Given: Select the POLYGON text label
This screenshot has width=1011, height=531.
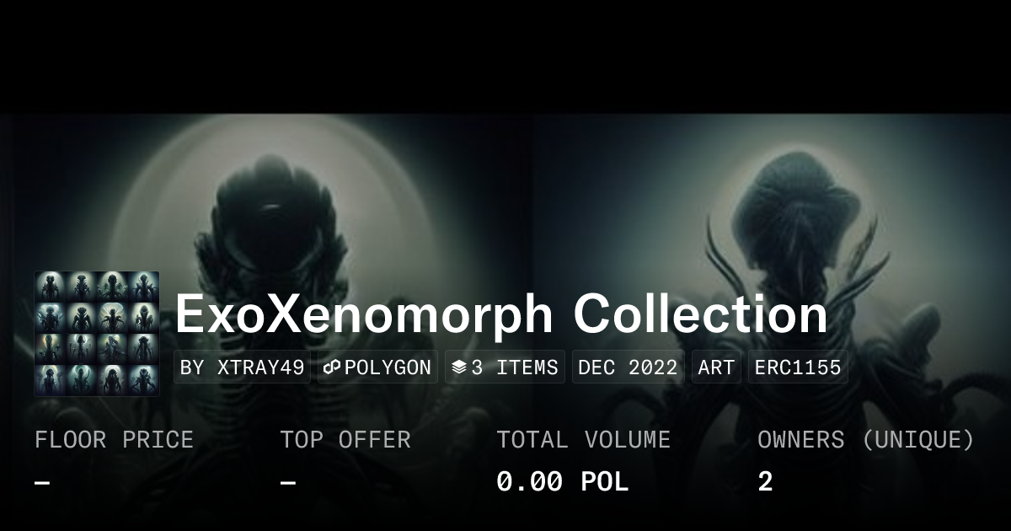Looking at the screenshot, I should [x=388, y=367].
